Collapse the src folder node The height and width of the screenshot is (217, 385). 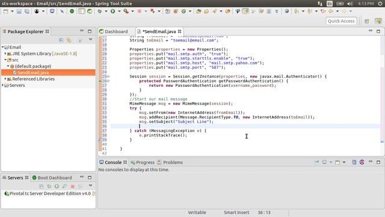5,60
